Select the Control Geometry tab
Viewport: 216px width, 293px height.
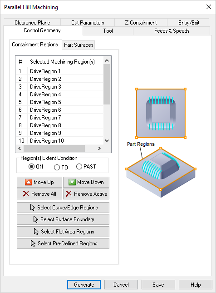click(42, 30)
